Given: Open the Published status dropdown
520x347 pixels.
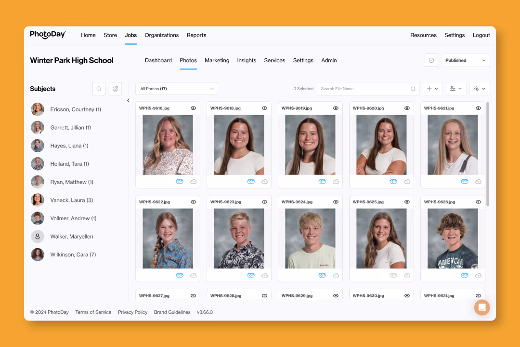Looking at the screenshot, I should [465, 60].
